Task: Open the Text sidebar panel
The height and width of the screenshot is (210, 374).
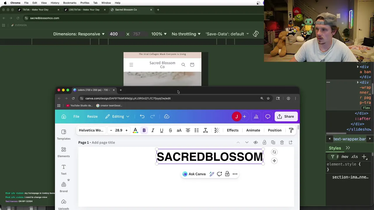Action: (x=64, y=169)
